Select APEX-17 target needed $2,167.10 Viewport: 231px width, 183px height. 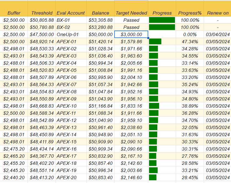[131, 156]
